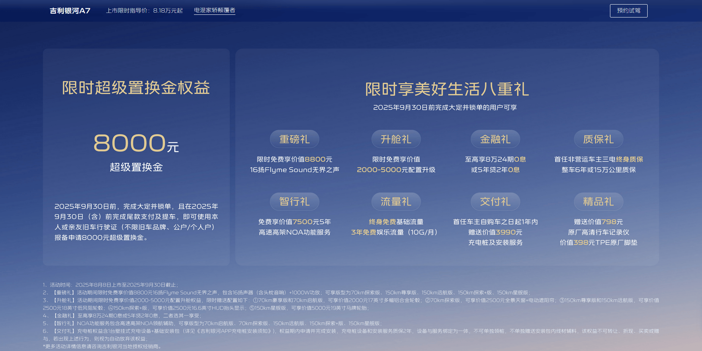Viewport: 702px width, 351px height.
Task: Select 上市限时指导价 8.18万元起 text
Action: (145, 11)
